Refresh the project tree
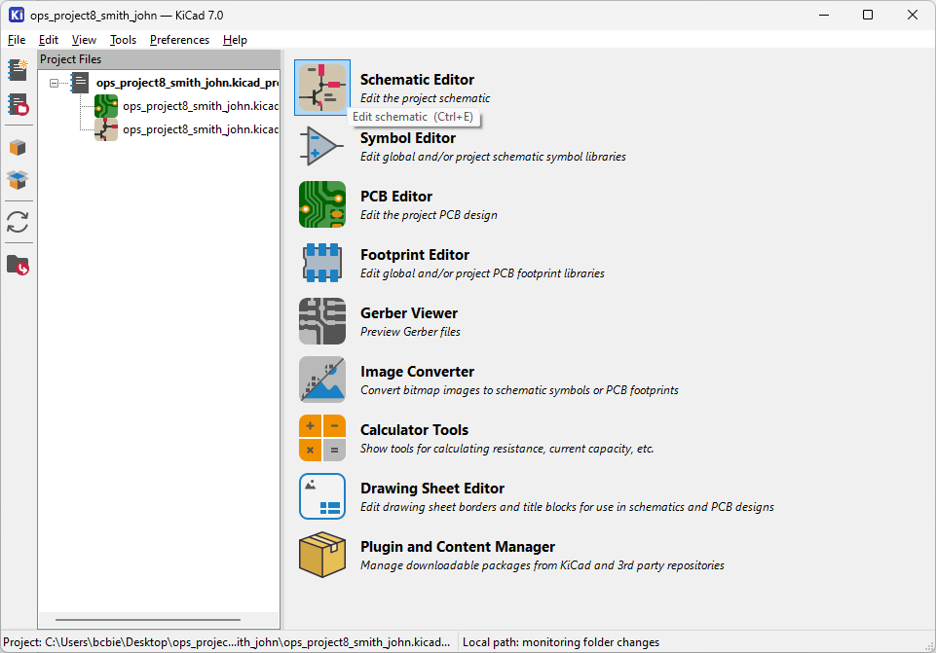 tap(18, 222)
